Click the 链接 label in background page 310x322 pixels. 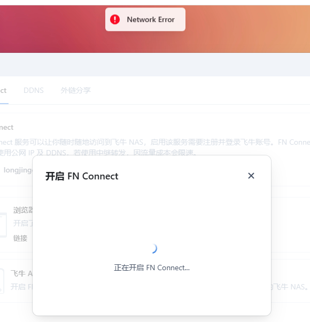pos(20,238)
